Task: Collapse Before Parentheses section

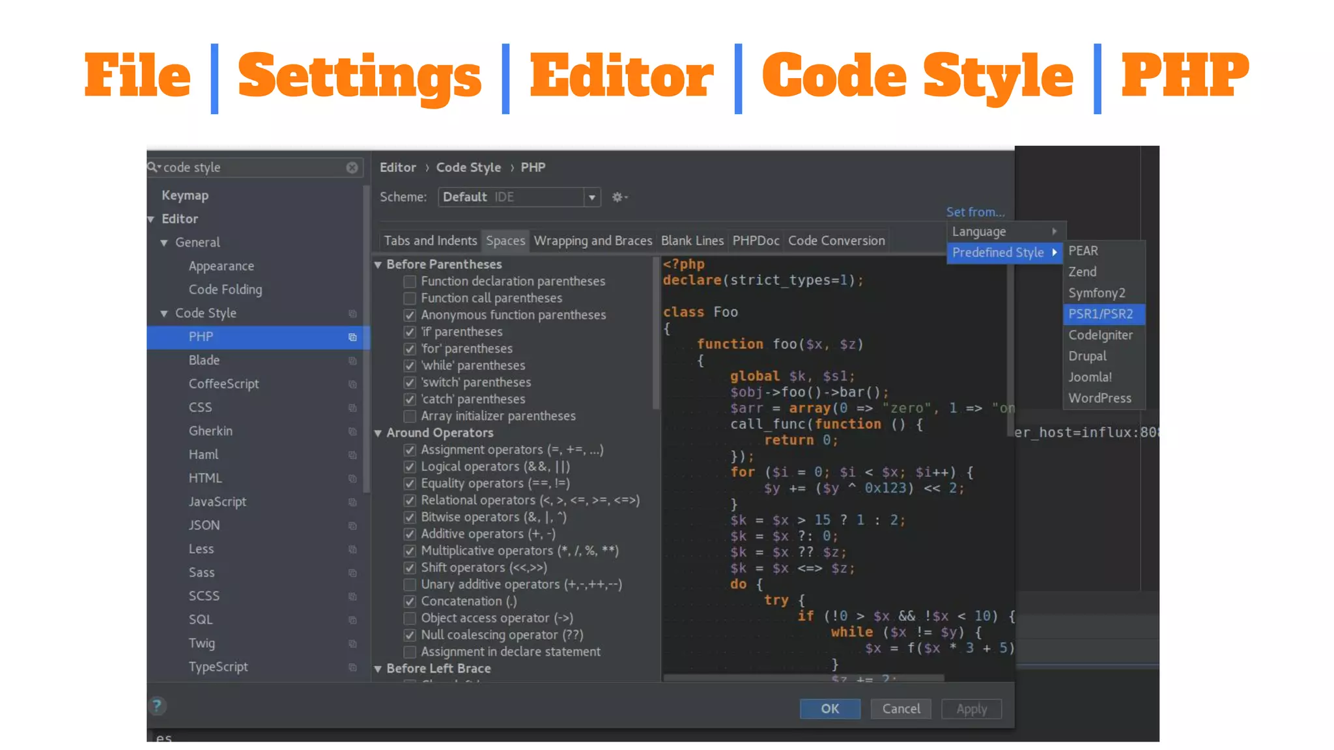Action: [378, 265]
